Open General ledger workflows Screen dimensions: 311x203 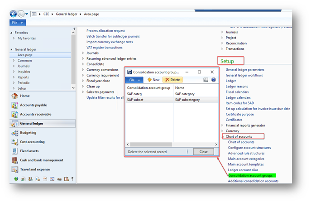point(244,75)
